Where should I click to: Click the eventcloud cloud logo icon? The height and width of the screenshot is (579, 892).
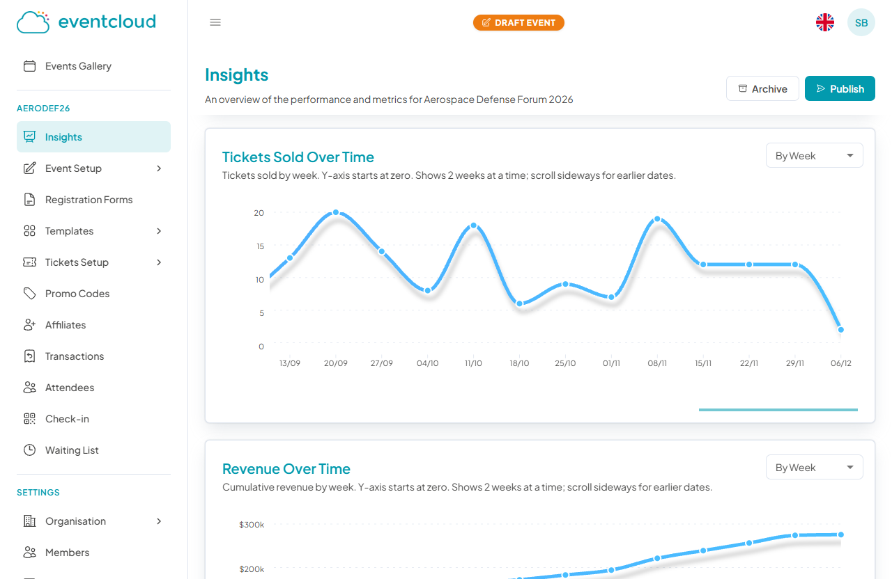coord(33,22)
